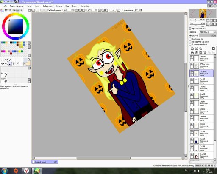
Task: Select the Hand pan tool
Action: pyautogui.click(x=14, y=64)
